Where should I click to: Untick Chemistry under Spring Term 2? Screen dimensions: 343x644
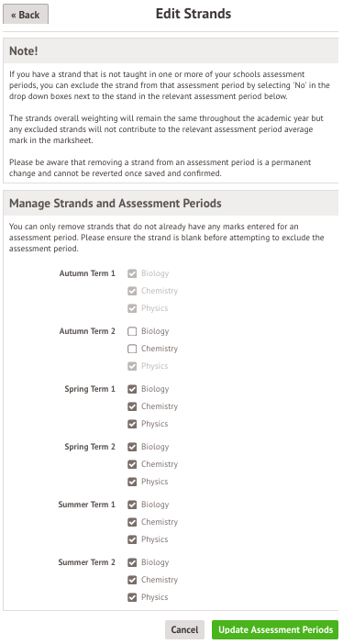pos(132,464)
